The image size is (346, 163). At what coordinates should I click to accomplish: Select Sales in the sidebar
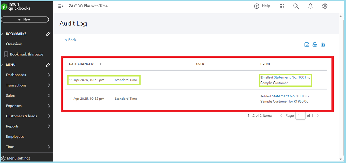(10, 95)
